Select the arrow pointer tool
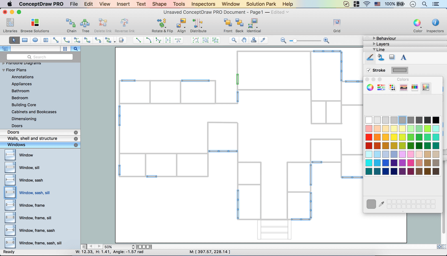The height and width of the screenshot is (256, 447). pos(14,40)
